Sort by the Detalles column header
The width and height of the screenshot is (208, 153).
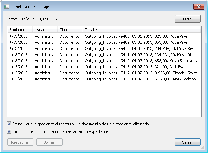[x=142, y=30]
